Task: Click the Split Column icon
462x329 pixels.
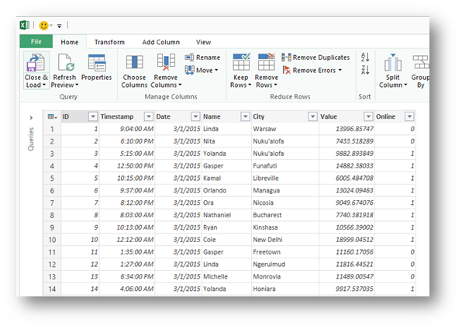Action: click(393, 63)
